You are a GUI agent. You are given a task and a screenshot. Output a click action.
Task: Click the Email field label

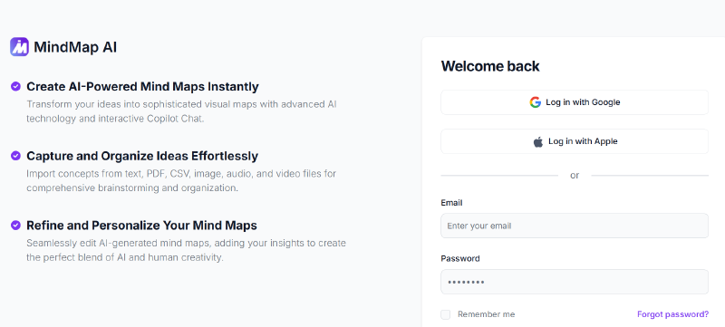(x=451, y=203)
